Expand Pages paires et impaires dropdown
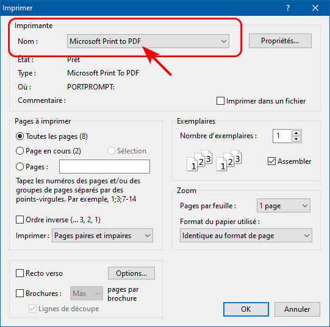Viewport: 330px width, 327px height. (x=102, y=236)
